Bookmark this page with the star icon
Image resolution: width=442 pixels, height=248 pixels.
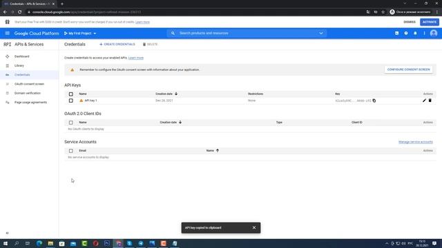383,12
